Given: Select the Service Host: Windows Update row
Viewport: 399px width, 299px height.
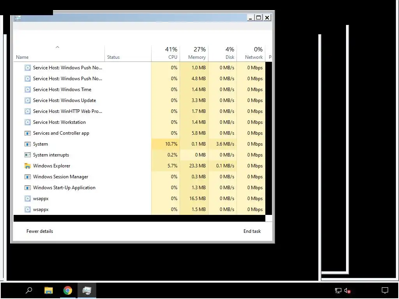Looking at the screenshot, I should pos(139,100).
